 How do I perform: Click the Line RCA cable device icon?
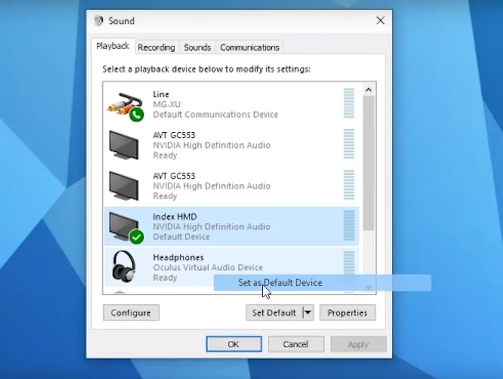[125, 106]
